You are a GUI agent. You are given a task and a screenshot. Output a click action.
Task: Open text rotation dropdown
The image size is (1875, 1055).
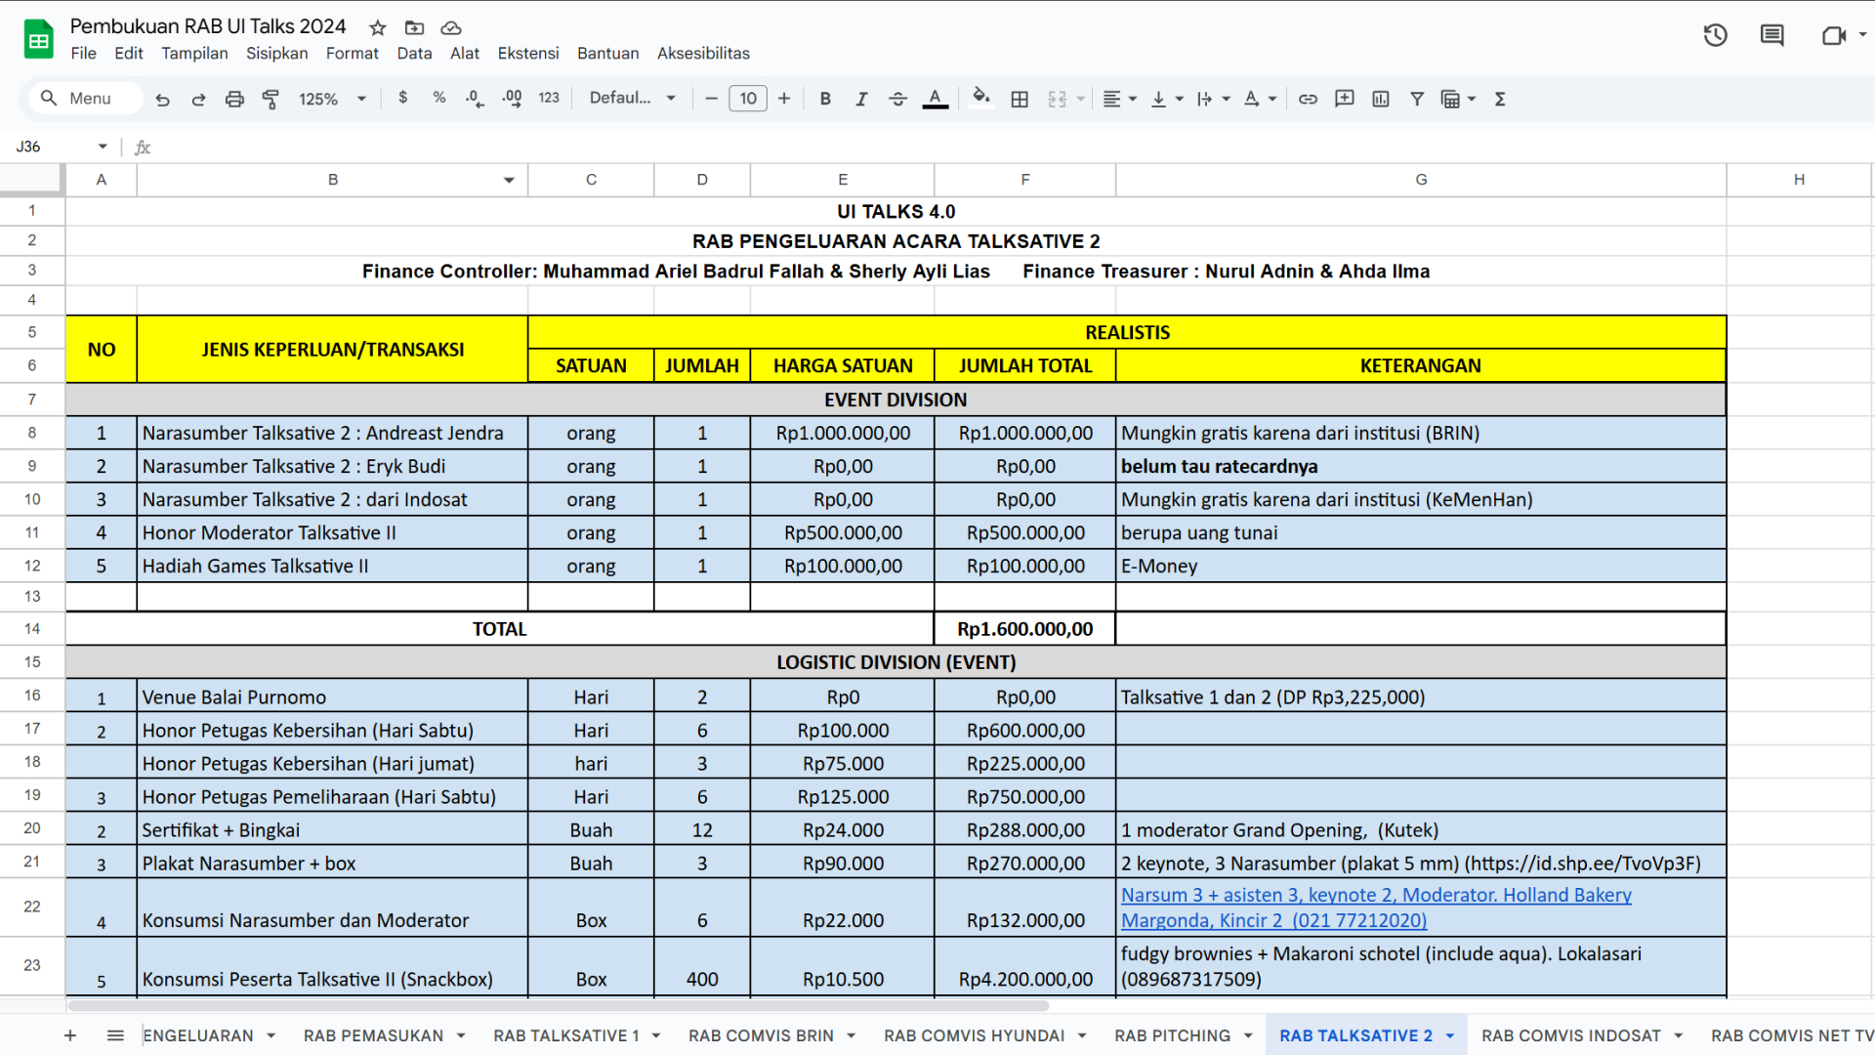point(1261,99)
